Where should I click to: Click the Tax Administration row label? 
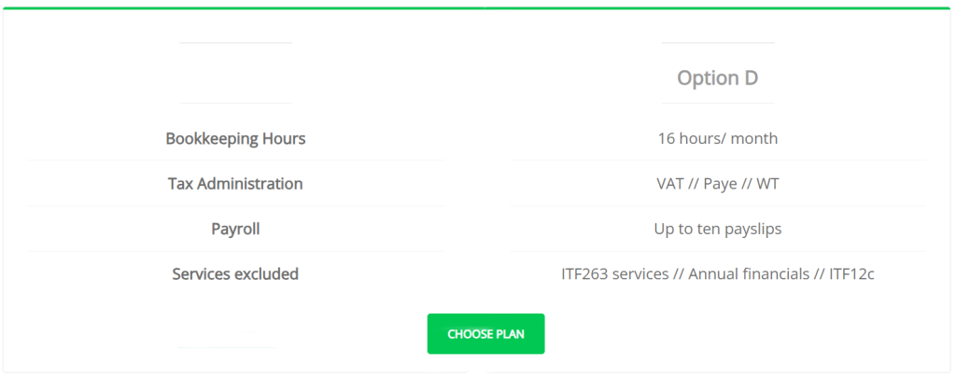click(x=235, y=184)
